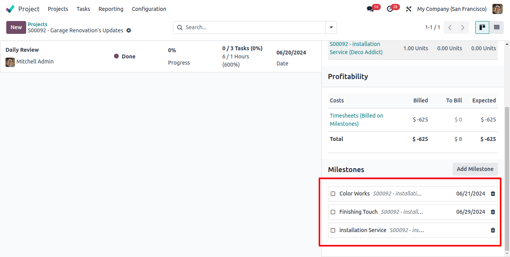
Task: Click the Color Works date 06/21/2024
Action: click(471, 194)
